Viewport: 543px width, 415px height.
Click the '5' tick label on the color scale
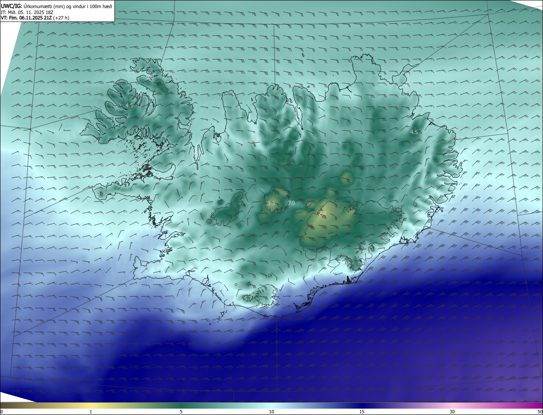click(x=181, y=412)
